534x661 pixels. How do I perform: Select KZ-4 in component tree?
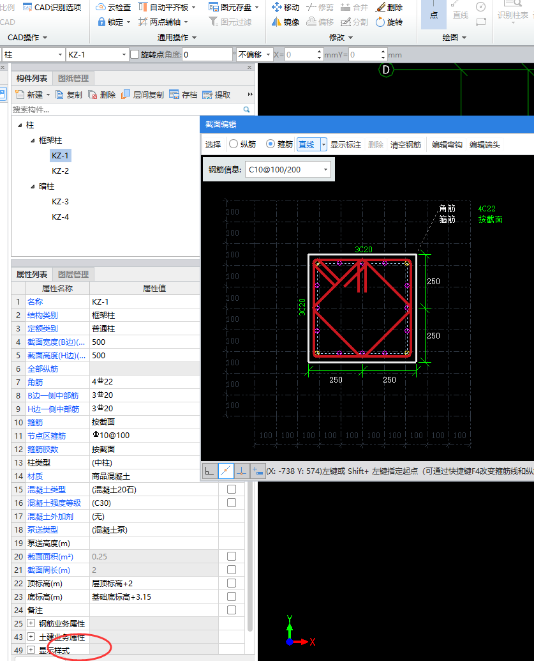tap(60, 217)
